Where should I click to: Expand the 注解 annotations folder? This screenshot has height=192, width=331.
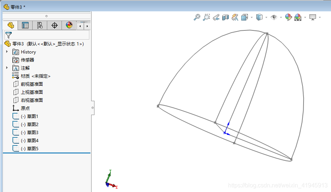pyautogui.click(x=7, y=67)
